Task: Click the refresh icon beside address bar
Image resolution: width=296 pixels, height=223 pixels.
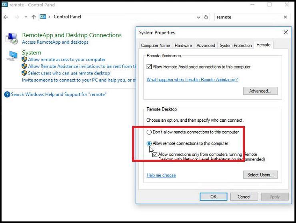Action: point(206,17)
